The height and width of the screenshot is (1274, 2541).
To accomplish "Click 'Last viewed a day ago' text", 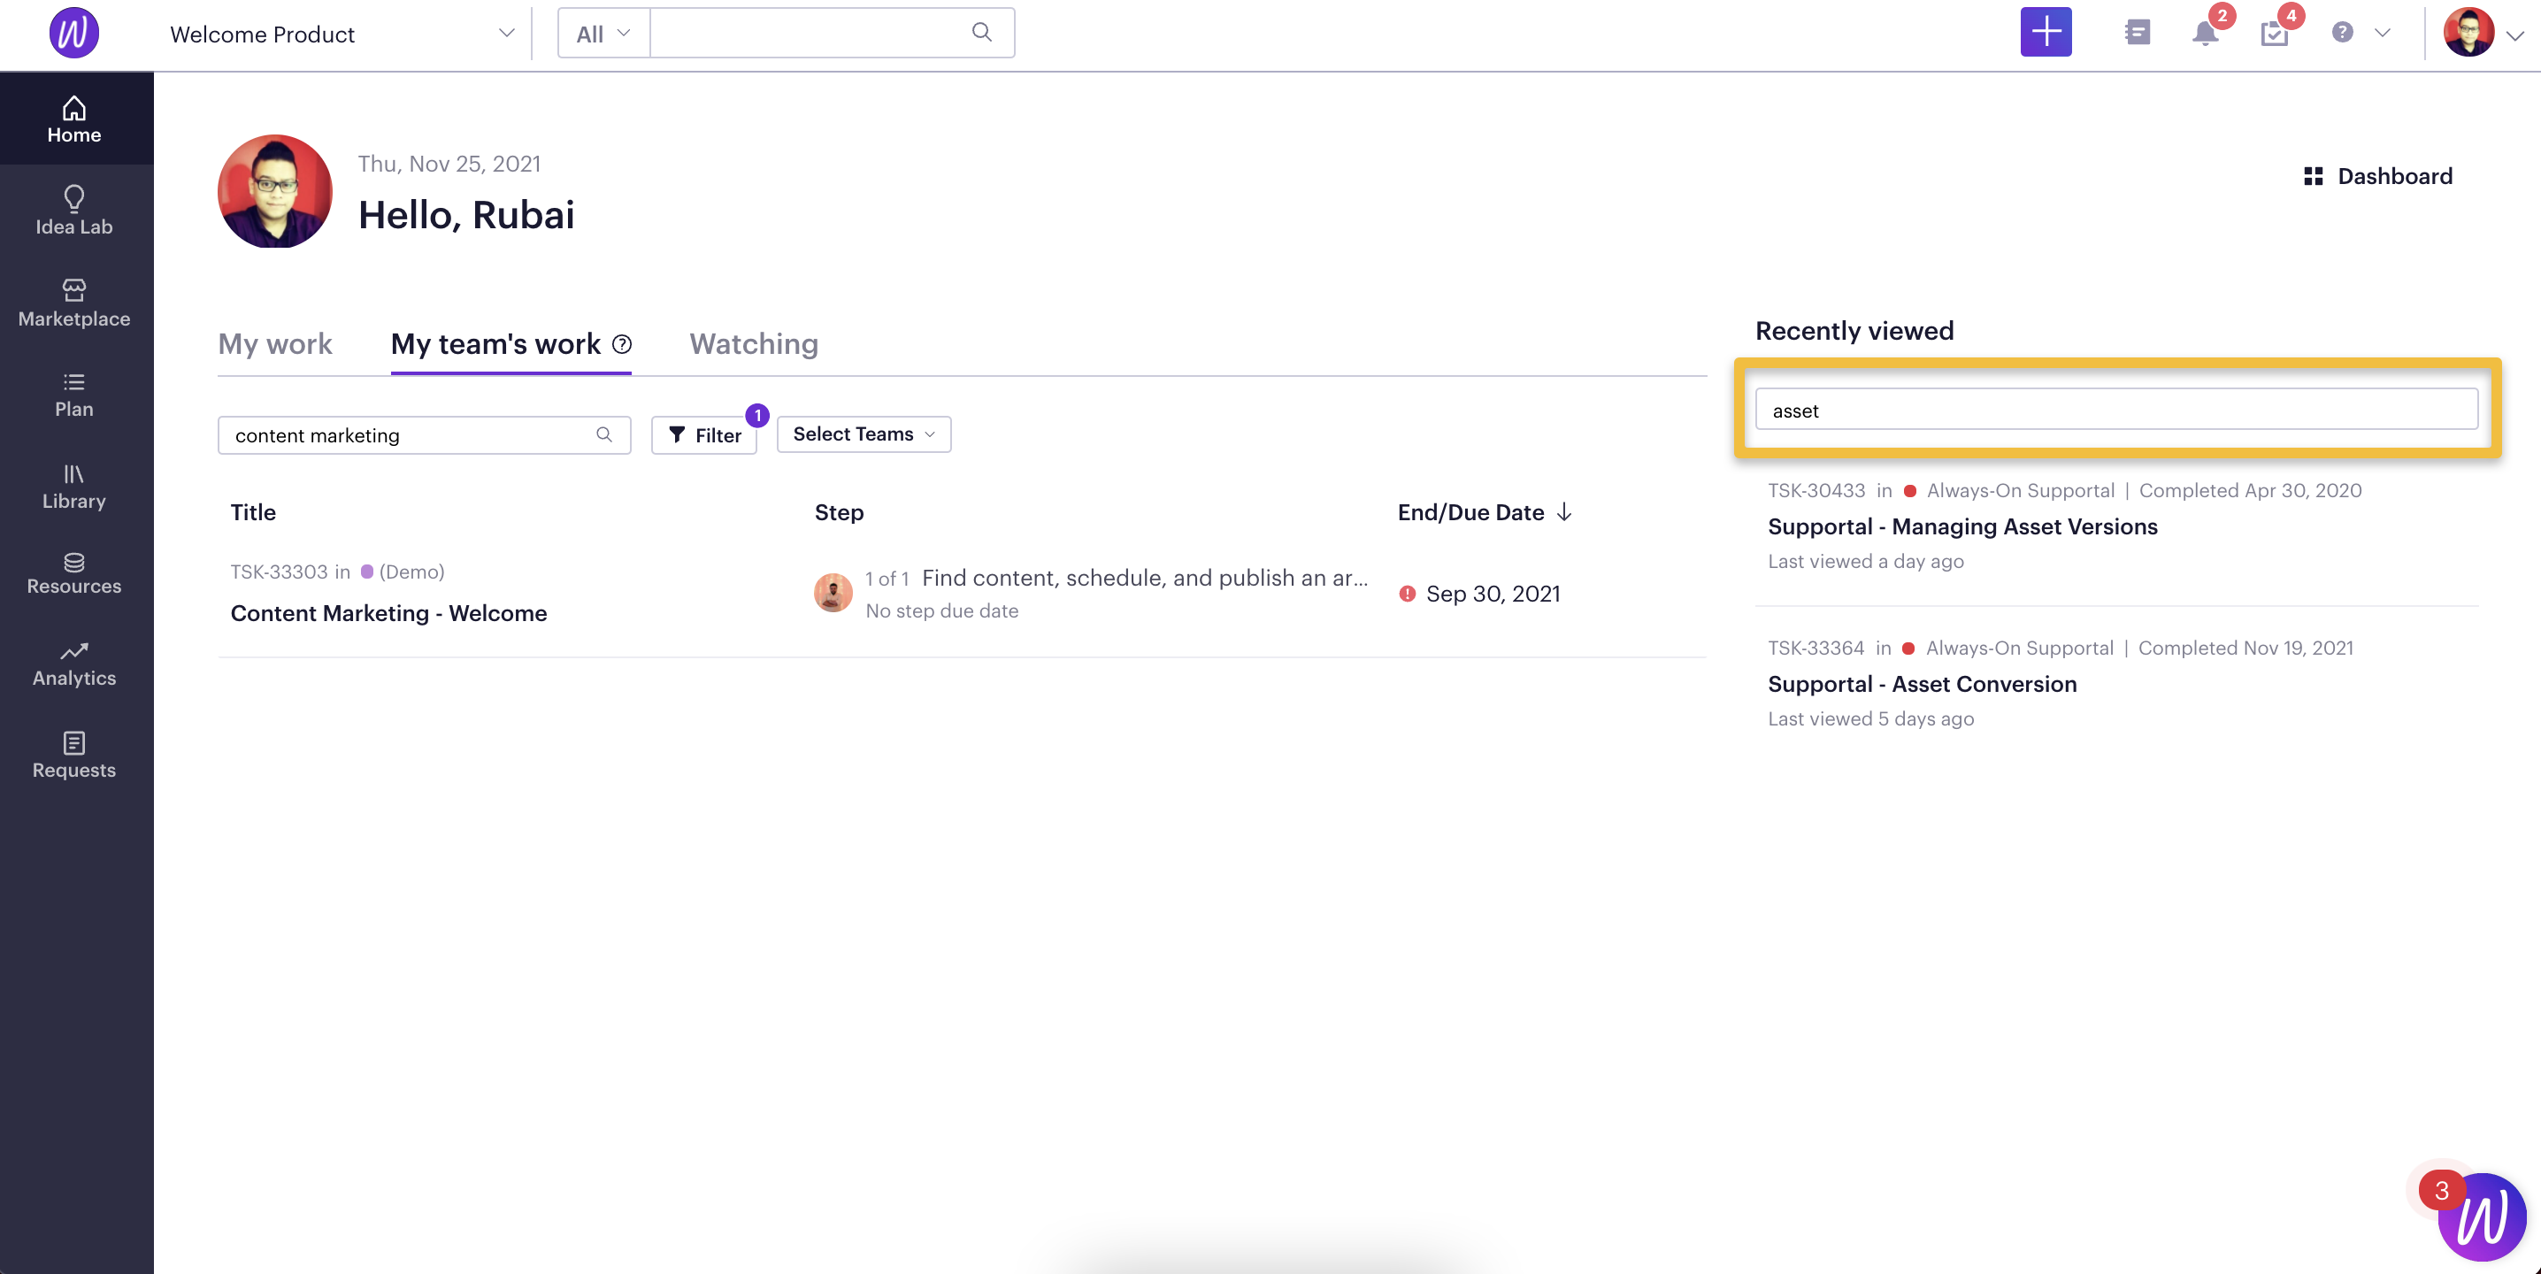I will tap(1865, 561).
